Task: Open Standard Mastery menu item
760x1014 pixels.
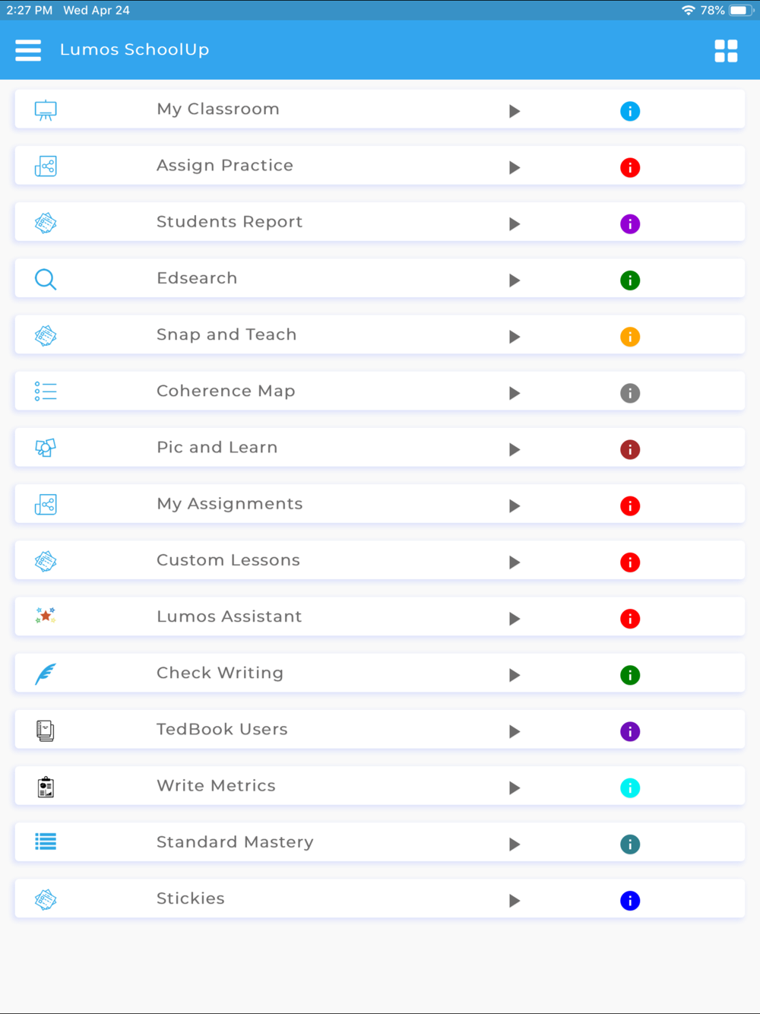Action: 379,842
